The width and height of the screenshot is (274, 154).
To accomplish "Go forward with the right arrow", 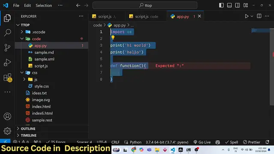I will point(86,6).
